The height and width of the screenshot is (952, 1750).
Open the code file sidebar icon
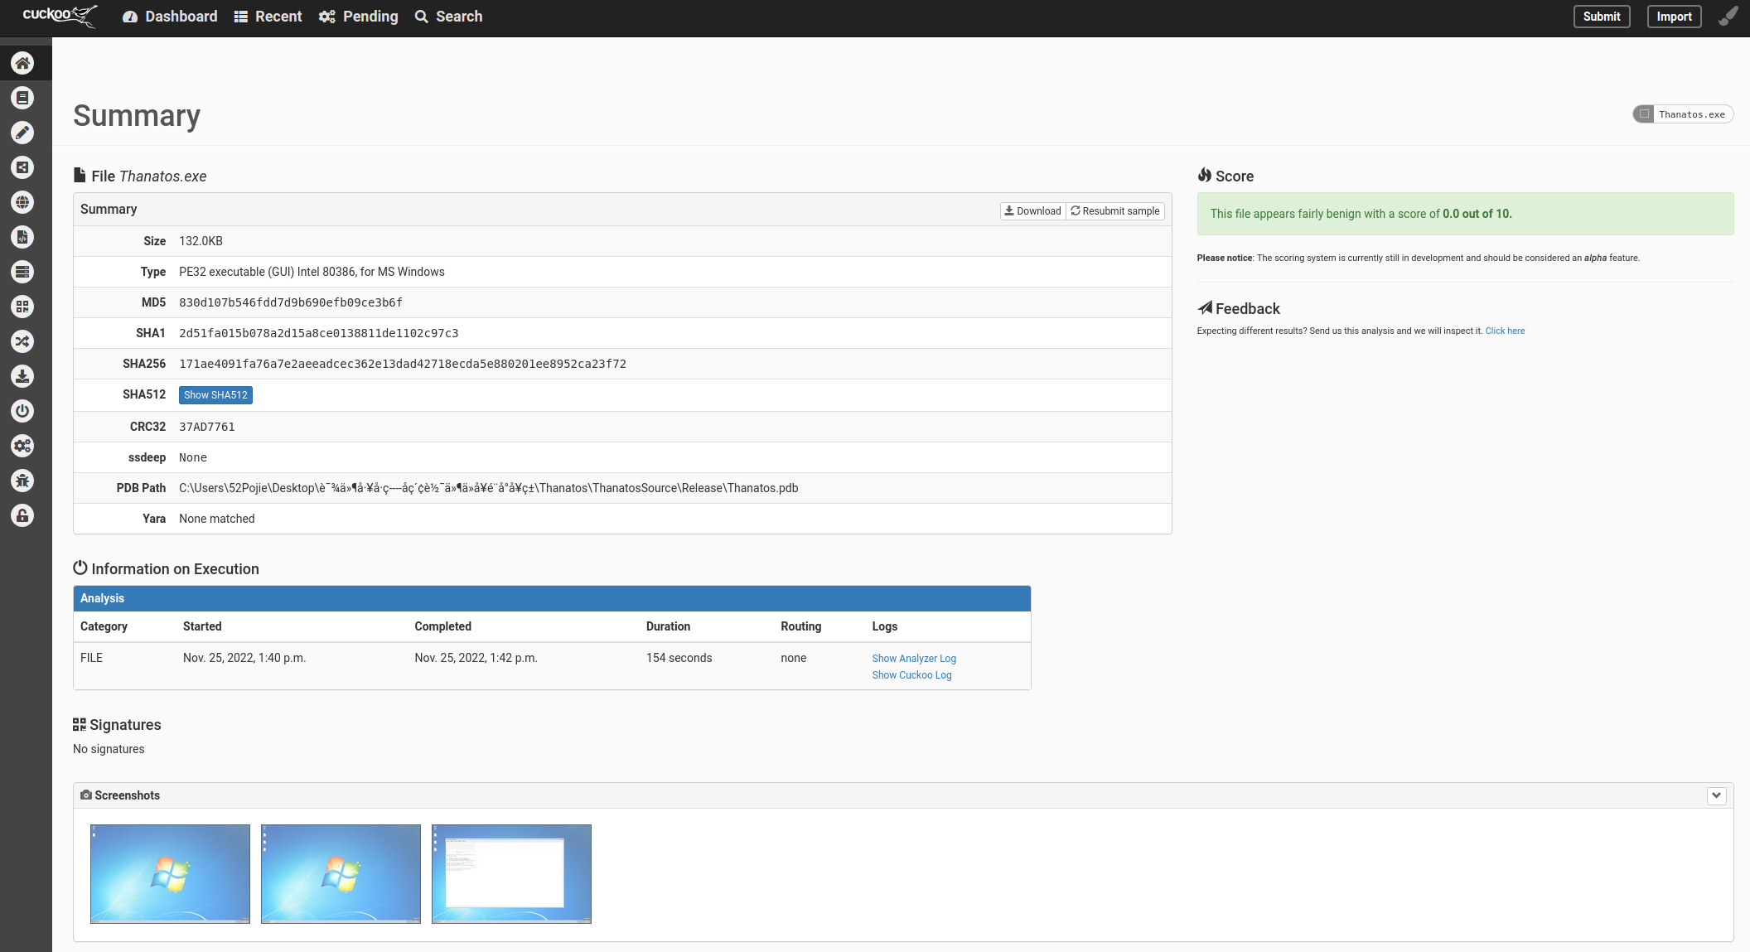22,237
